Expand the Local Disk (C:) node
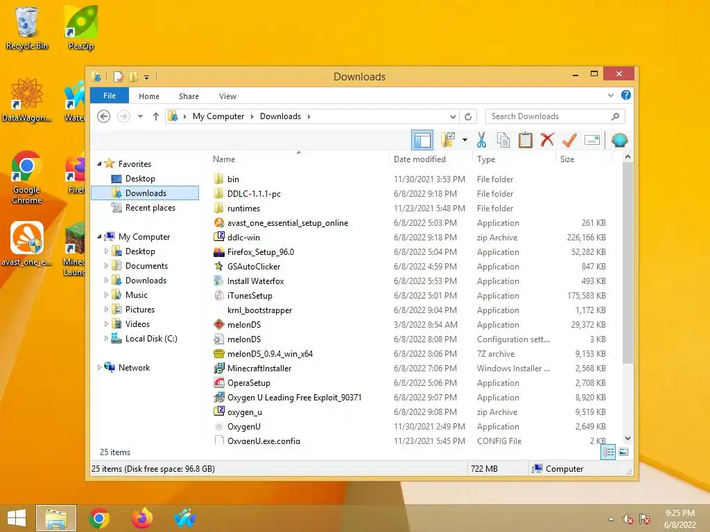The height and width of the screenshot is (532, 710). [106, 338]
